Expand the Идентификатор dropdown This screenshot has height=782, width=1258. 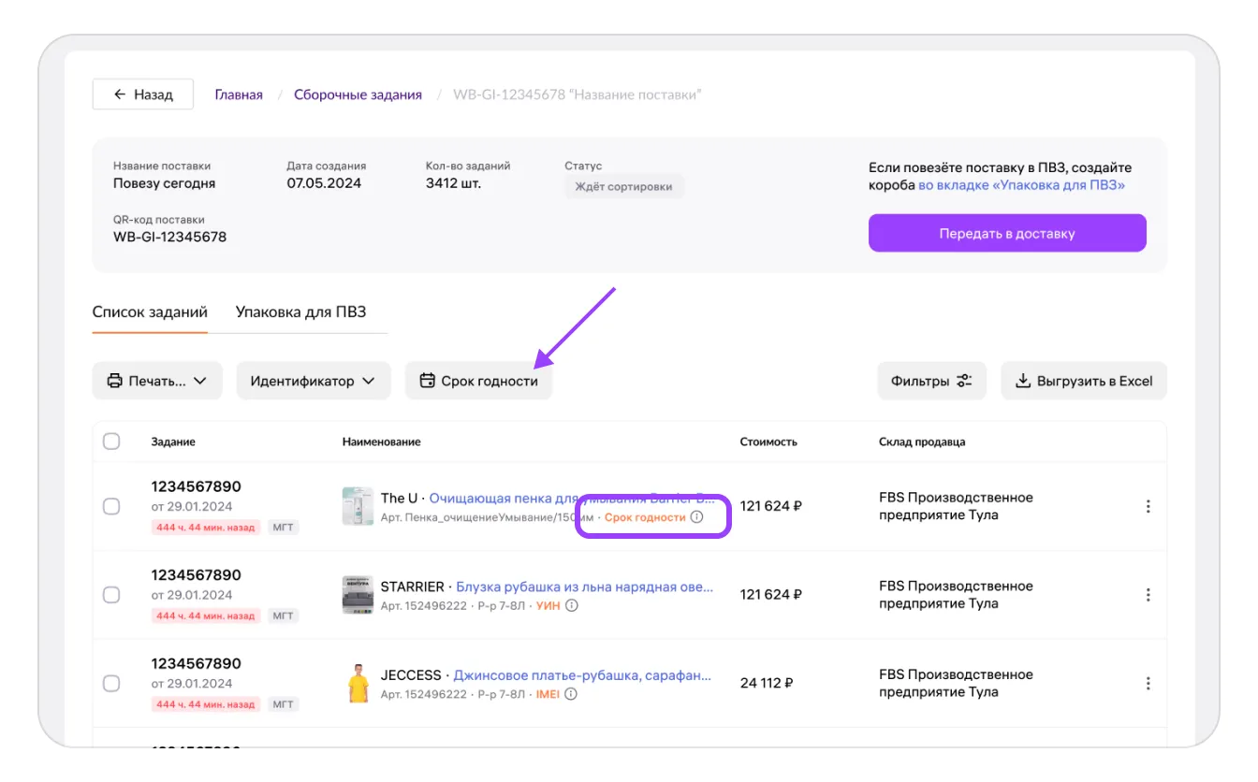click(314, 381)
